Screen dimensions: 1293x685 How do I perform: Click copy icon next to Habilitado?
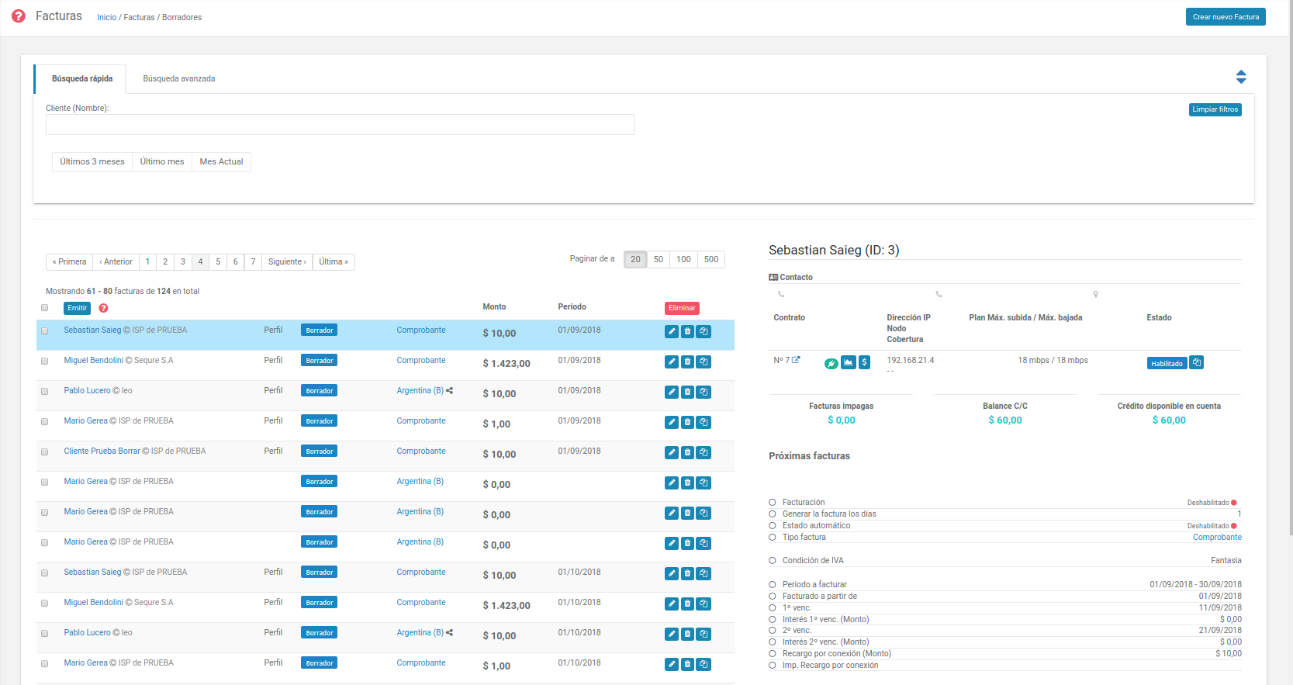[x=1197, y=362]
